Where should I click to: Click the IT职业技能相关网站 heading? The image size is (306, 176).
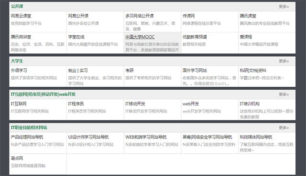point(29,128)
